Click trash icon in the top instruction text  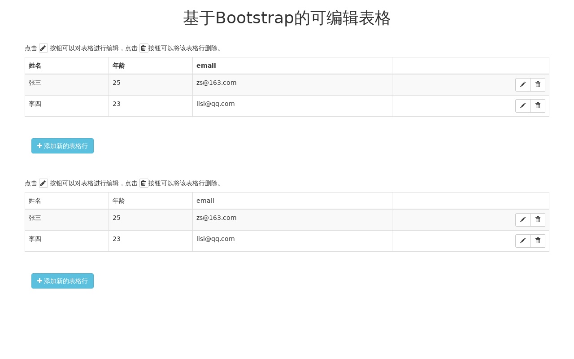[143, 48]
